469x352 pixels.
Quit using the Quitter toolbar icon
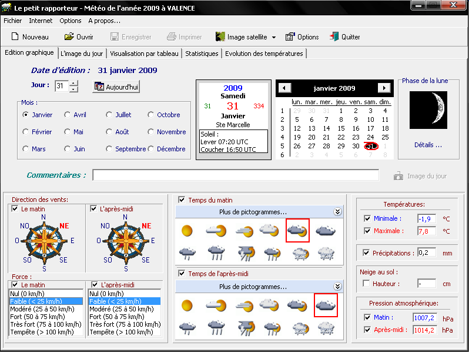point(334,37)
